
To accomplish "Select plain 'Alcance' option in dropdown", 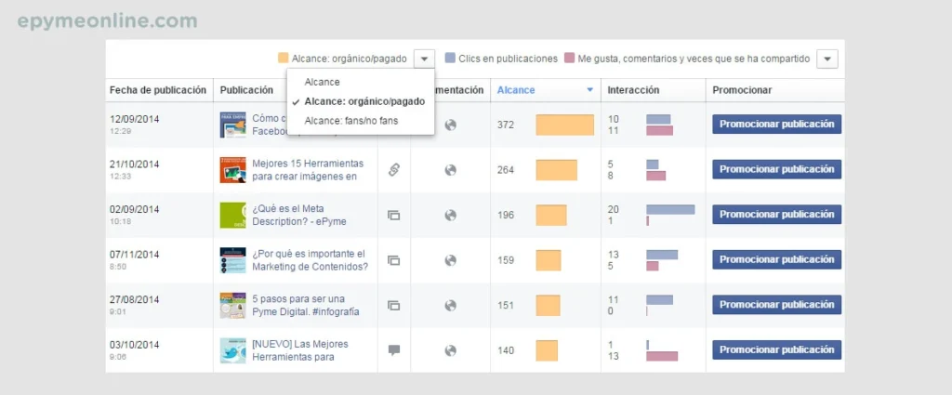I will coord(323,83).
